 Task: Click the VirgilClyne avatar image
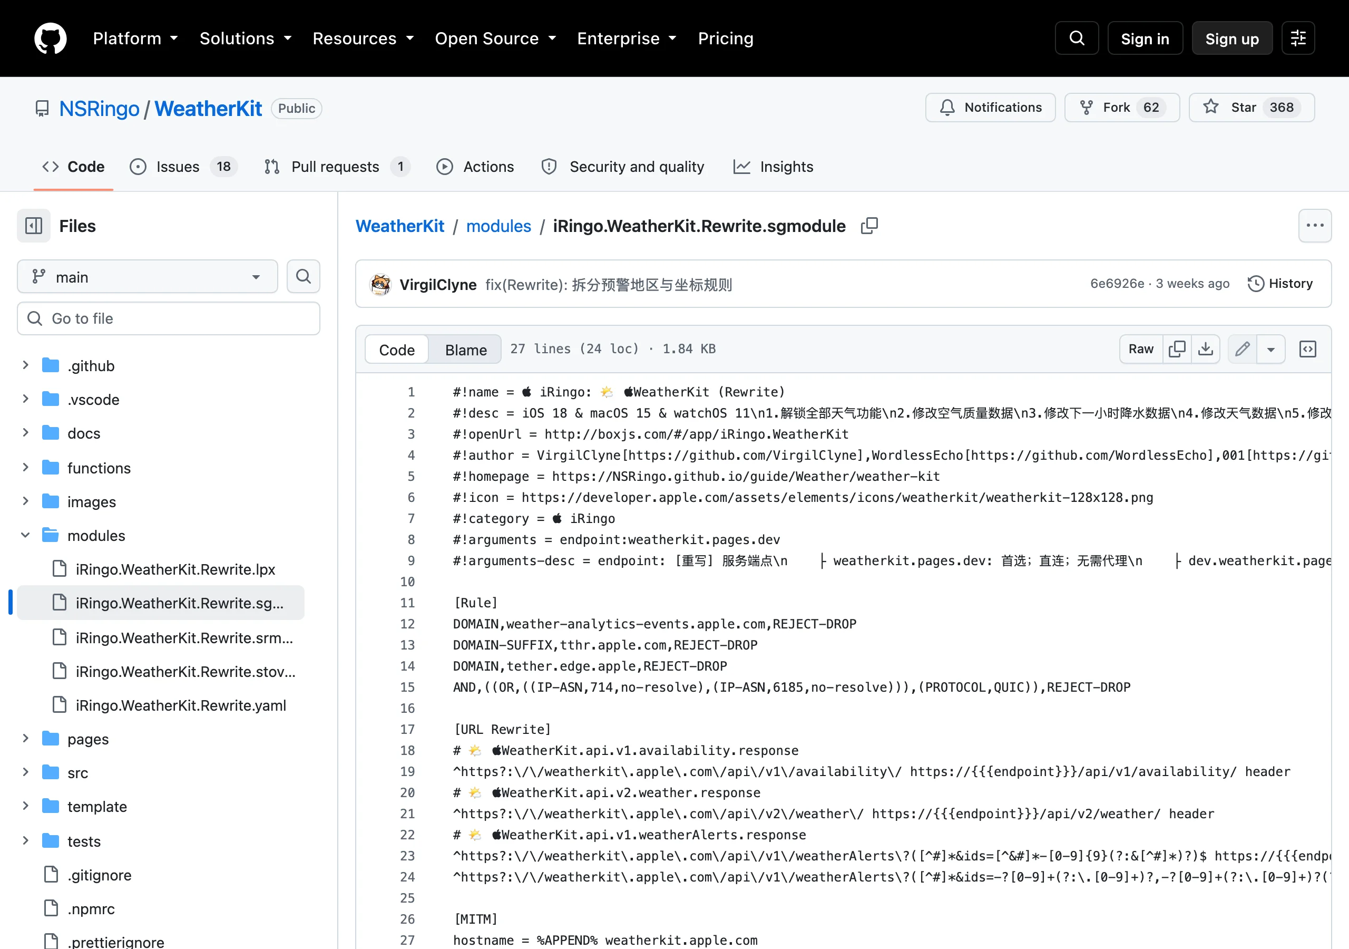click(x=380, y=285)
